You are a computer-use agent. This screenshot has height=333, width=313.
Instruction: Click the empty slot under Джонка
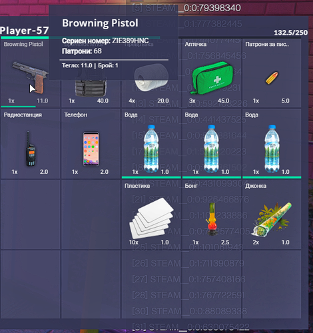[x=272, y=284]
